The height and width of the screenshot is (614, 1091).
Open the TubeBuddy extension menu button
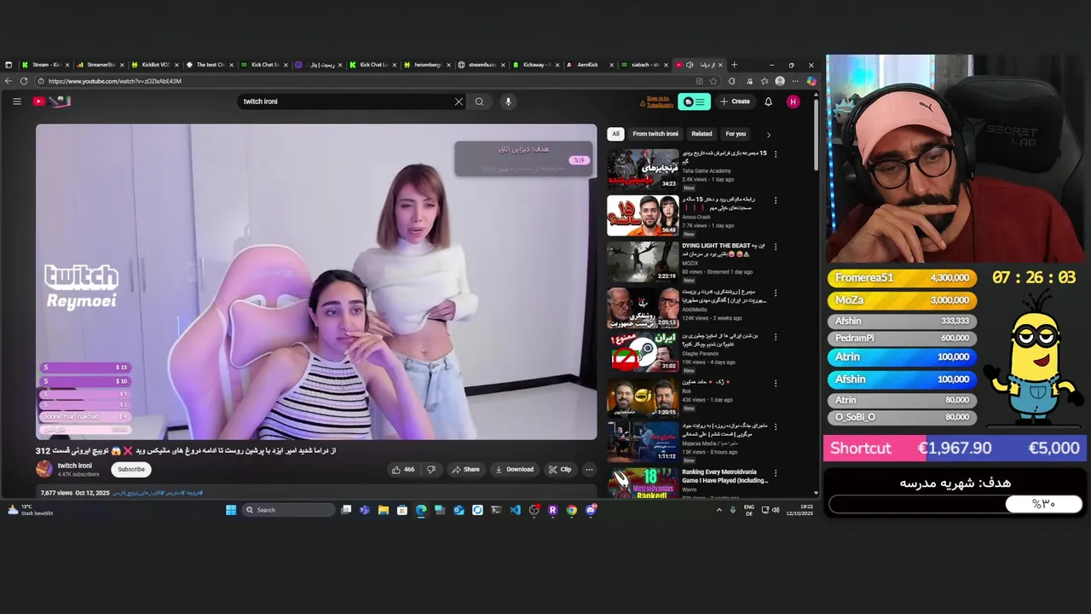pos(694,101)
